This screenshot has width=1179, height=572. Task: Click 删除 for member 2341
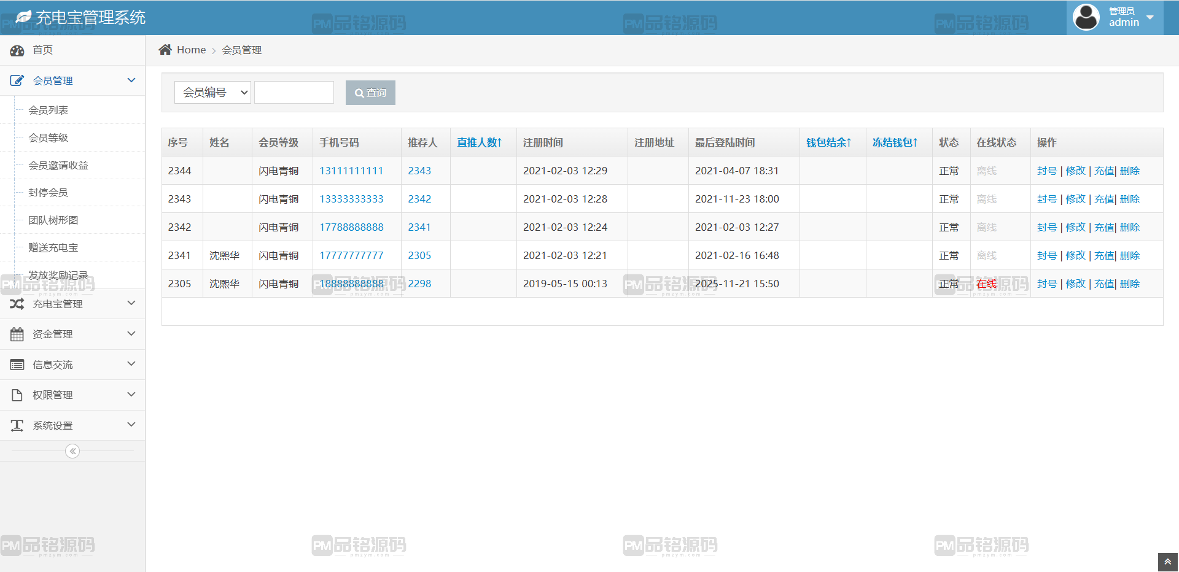pyautogui.click(x=1130, y=255)
